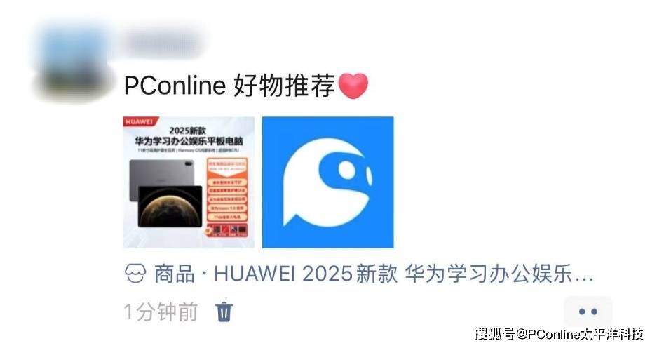Click the red HUAWEI badge on the product image
Viewport: 657px width, 348px height.
[x=139, y=121]
